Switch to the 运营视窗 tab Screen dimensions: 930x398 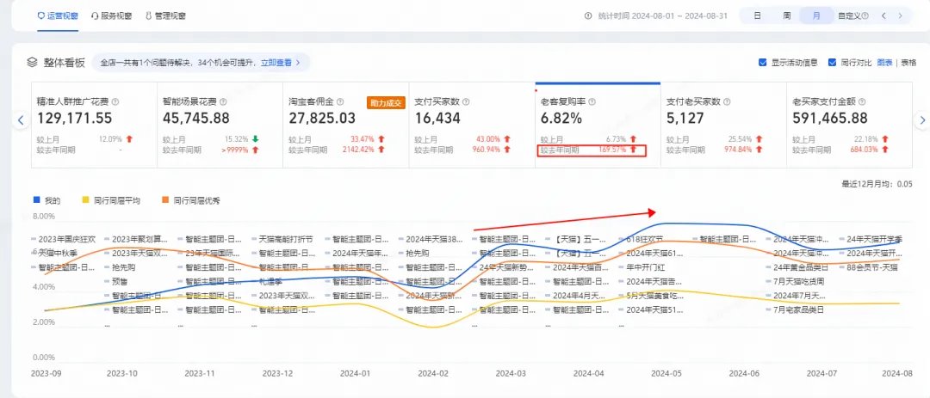(58, 16)
